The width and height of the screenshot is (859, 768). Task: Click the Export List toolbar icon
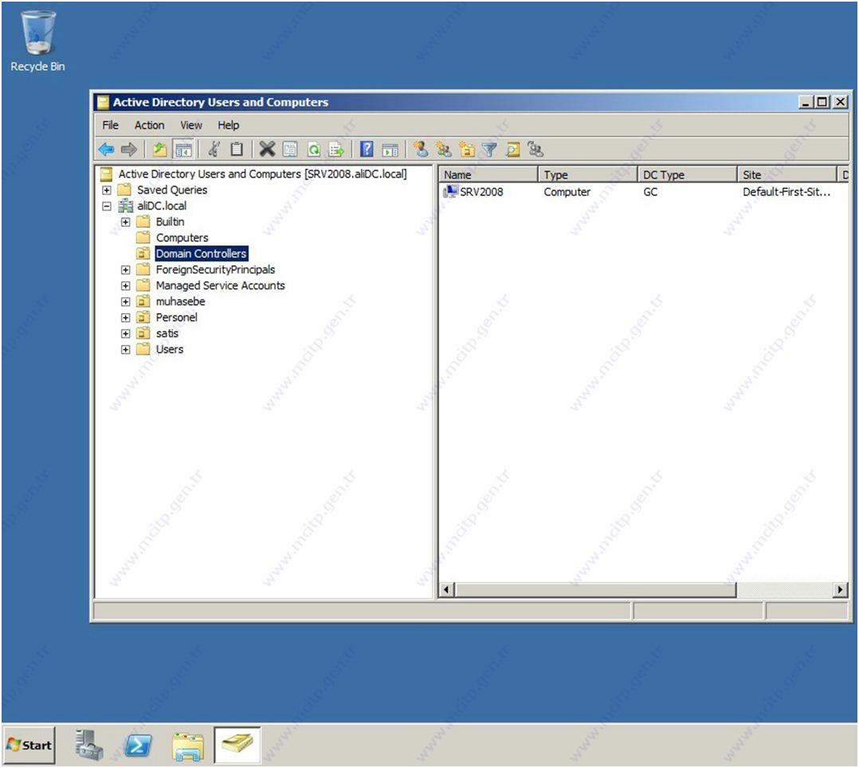click(336, 149)
